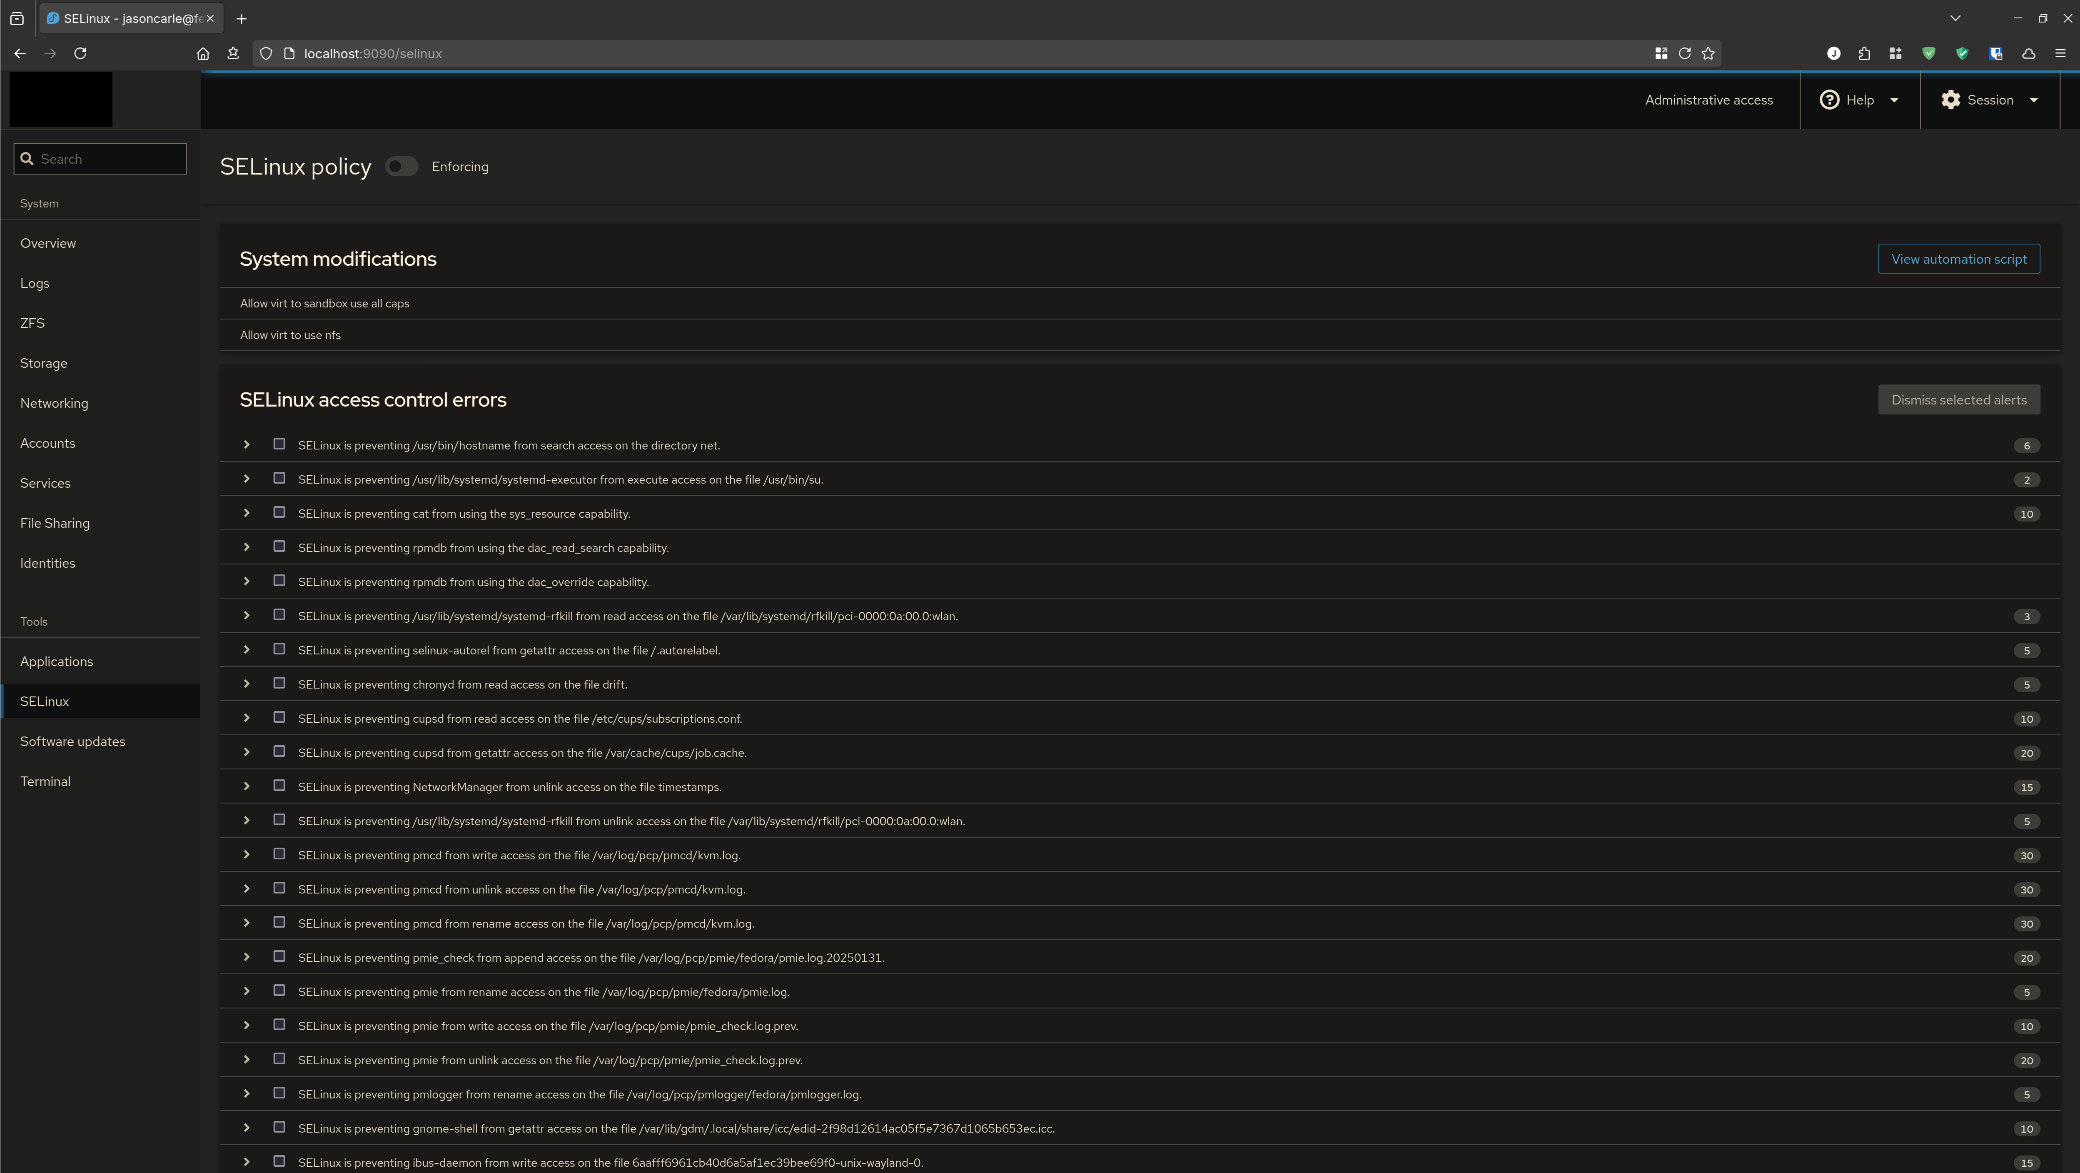The height and width of the screenshot is (1173, 2080).
Task: Bookmark this page with the address bar star
Action: click(x=1708, y=53)
